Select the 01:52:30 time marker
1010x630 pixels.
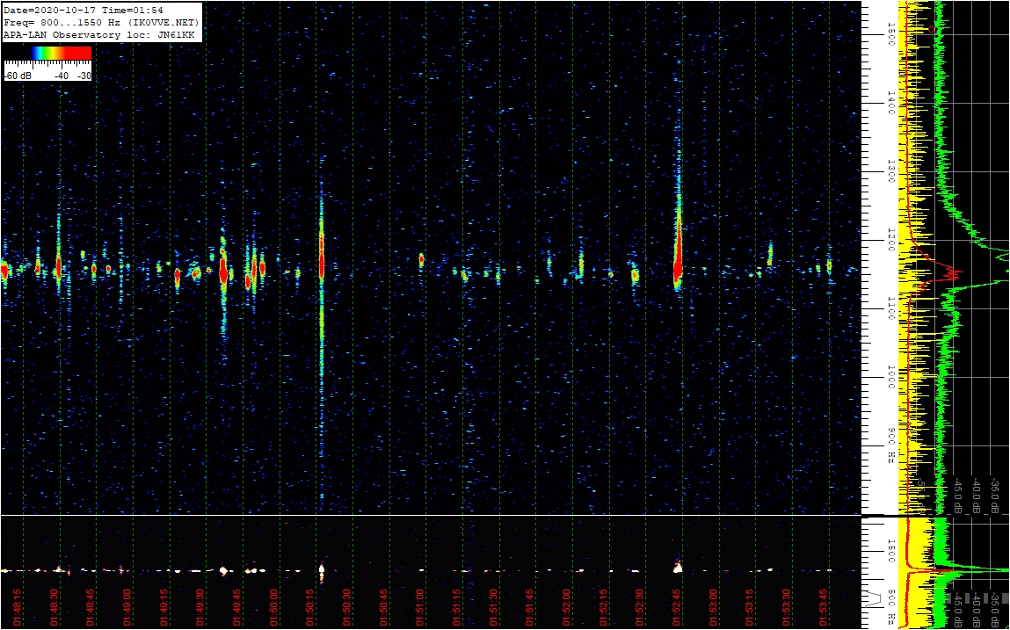coord(642,609)
